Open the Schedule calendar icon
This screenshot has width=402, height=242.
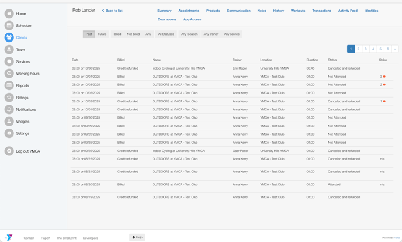tap(9, 26)
